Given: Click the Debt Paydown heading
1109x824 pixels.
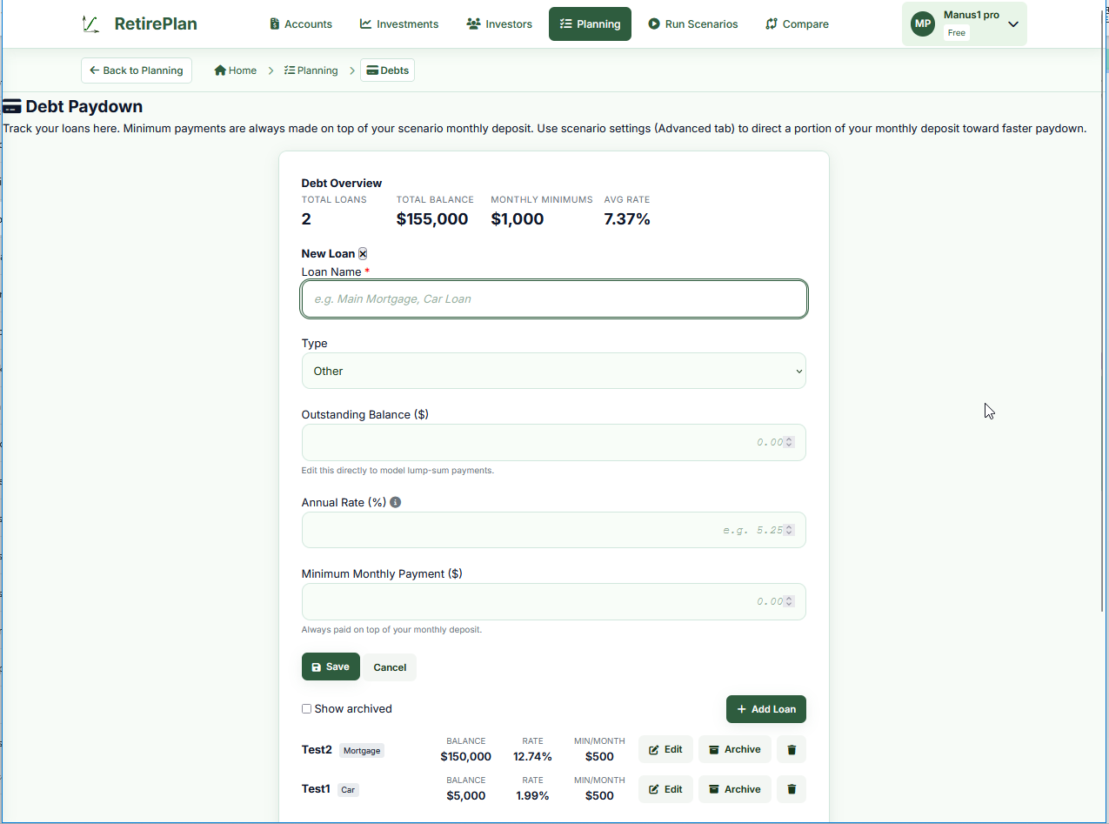Looking at the screenshot, I should (x=73, y=107).
